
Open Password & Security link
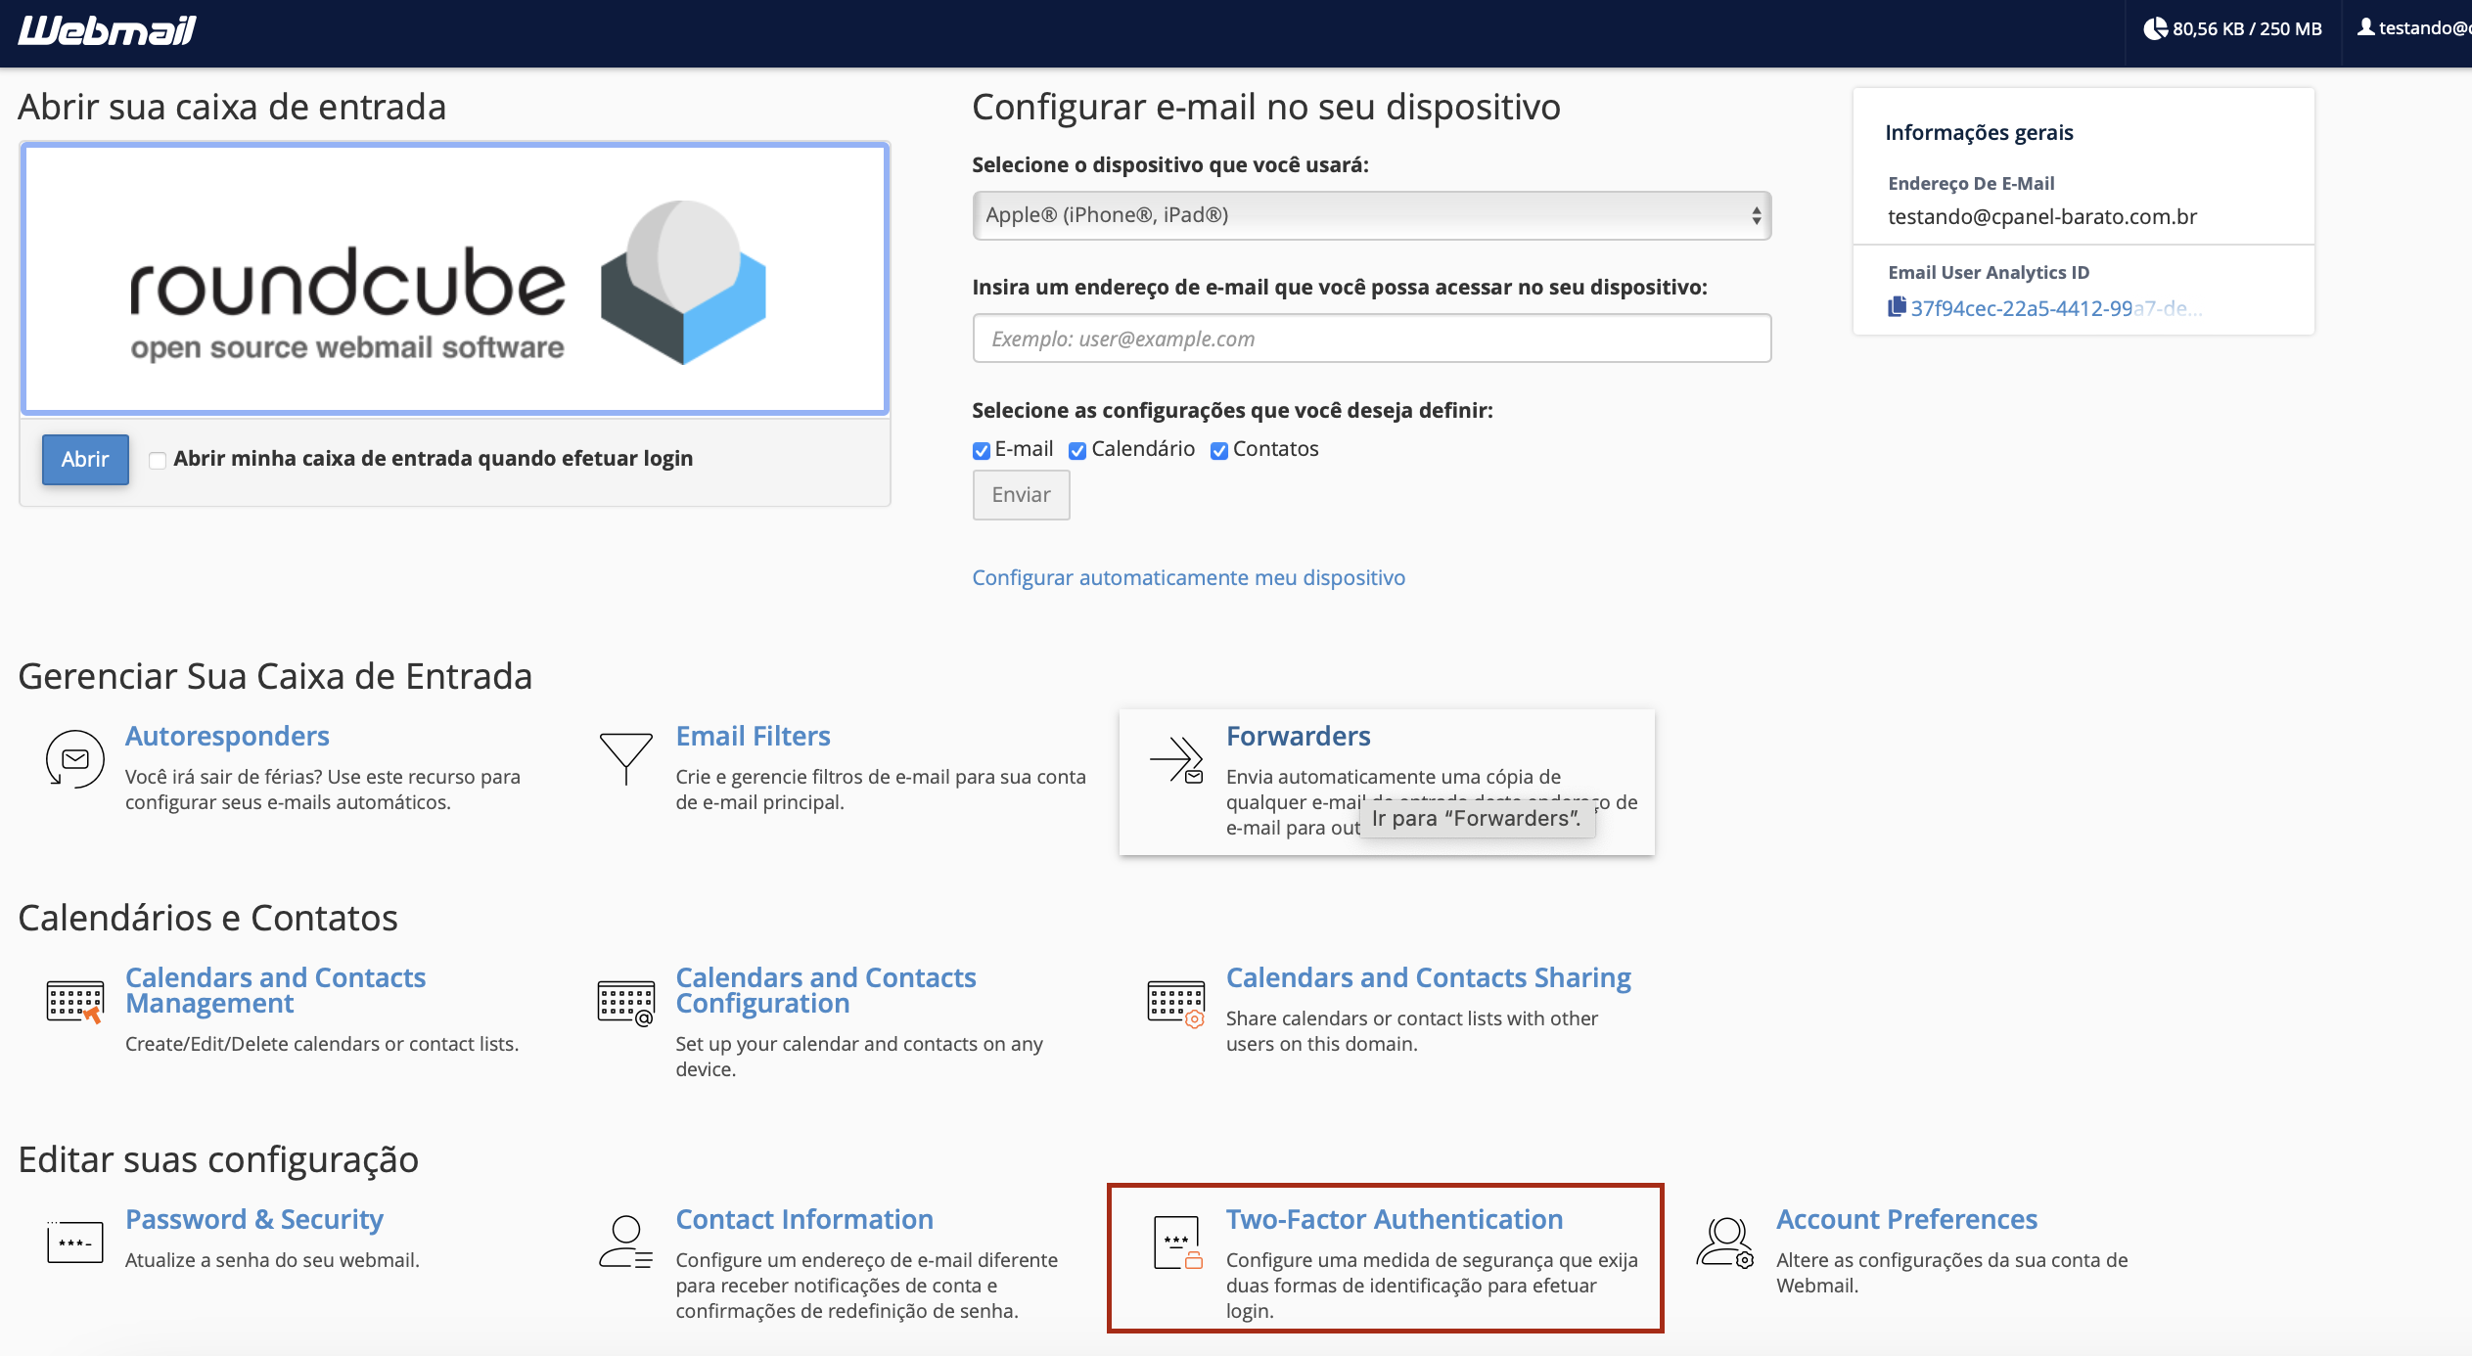(253, 1219)
